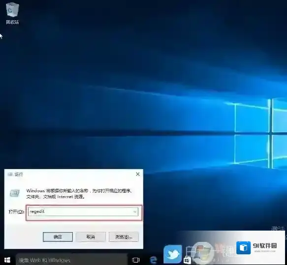The width and height of the screenshot is (287, 265).
Task: Click the taskbar search box
Action: (71, 260)
